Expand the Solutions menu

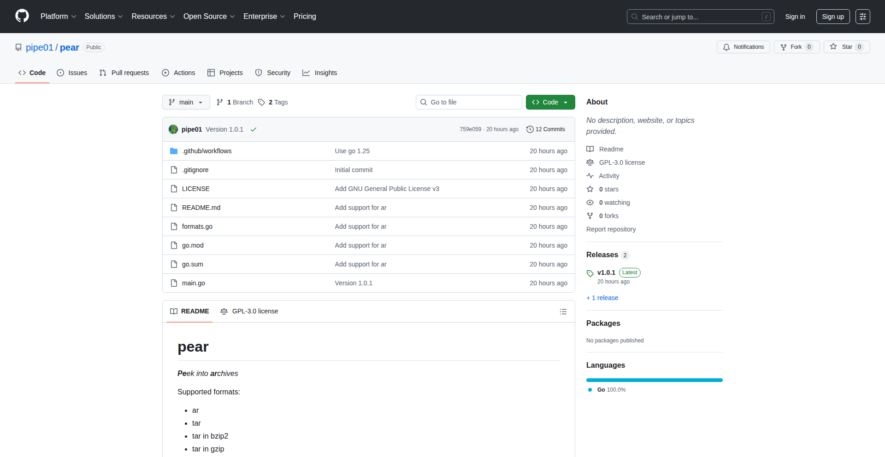point(104,16)
